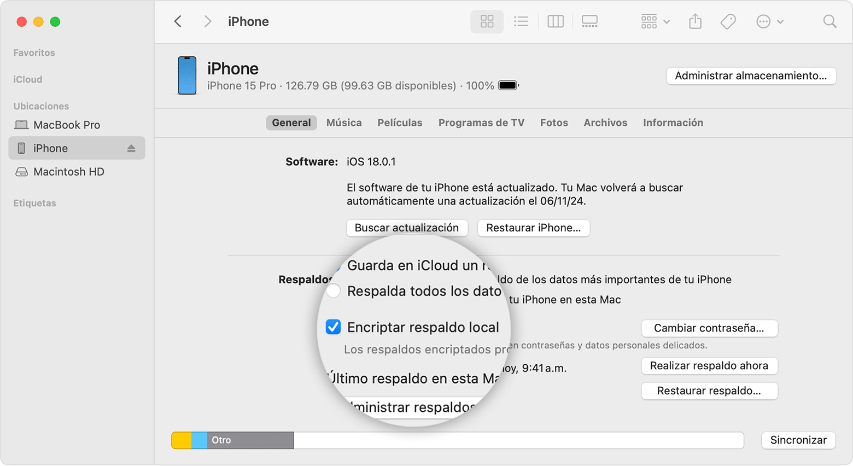This screenshot has height=466, width=853.
Task: Click the search magnifier icon
Action: click(829, 21)
